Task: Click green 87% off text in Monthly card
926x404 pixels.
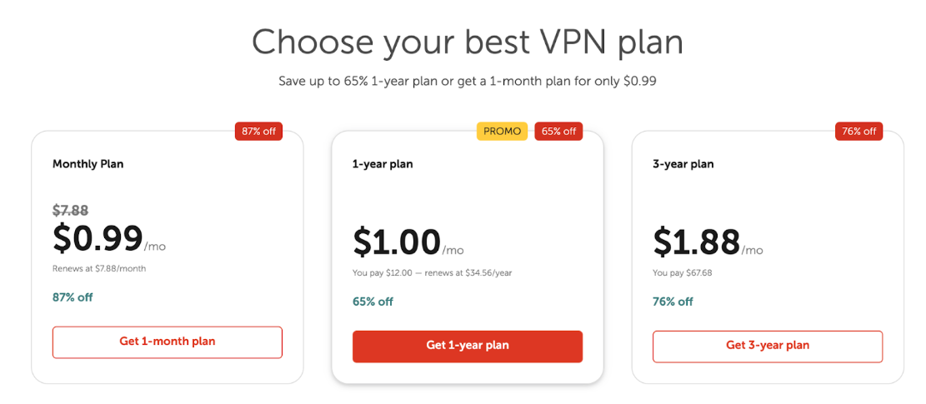Action: [x=73, y=297]
